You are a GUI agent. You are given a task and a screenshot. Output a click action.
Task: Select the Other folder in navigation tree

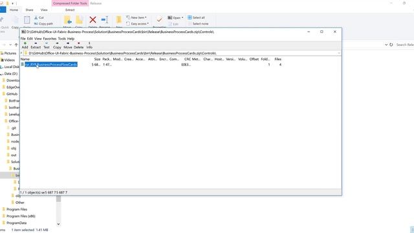20,203
